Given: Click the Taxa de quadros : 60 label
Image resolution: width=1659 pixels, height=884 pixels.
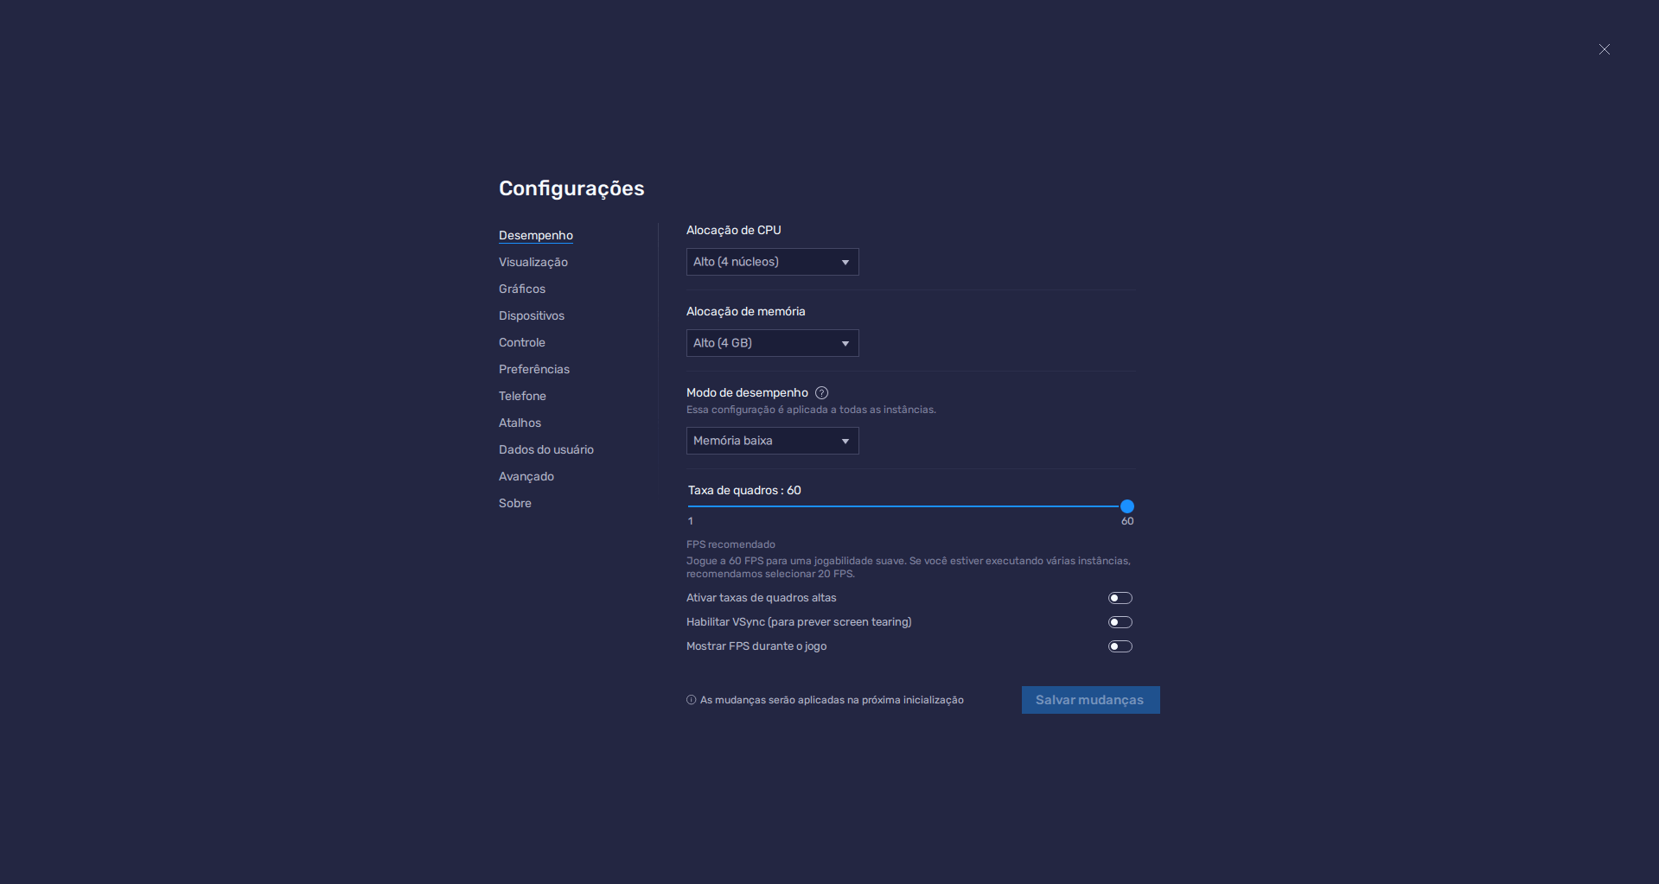Looking at the screenshot, I should tap(744, 490).
